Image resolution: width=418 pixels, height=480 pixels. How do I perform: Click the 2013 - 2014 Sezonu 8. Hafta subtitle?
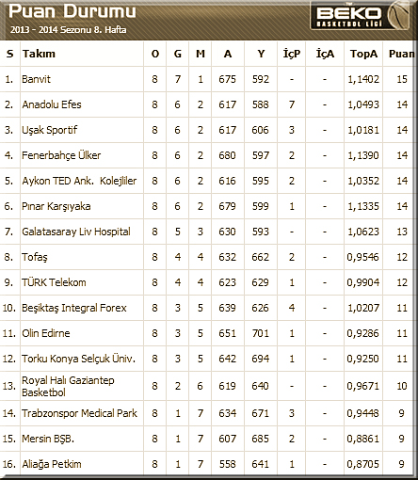(69, 30)
